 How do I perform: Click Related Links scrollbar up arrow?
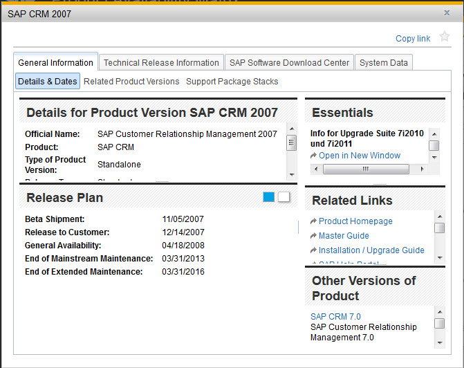[440, 217]
